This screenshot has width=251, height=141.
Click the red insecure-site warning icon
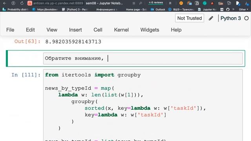point(30,3)
